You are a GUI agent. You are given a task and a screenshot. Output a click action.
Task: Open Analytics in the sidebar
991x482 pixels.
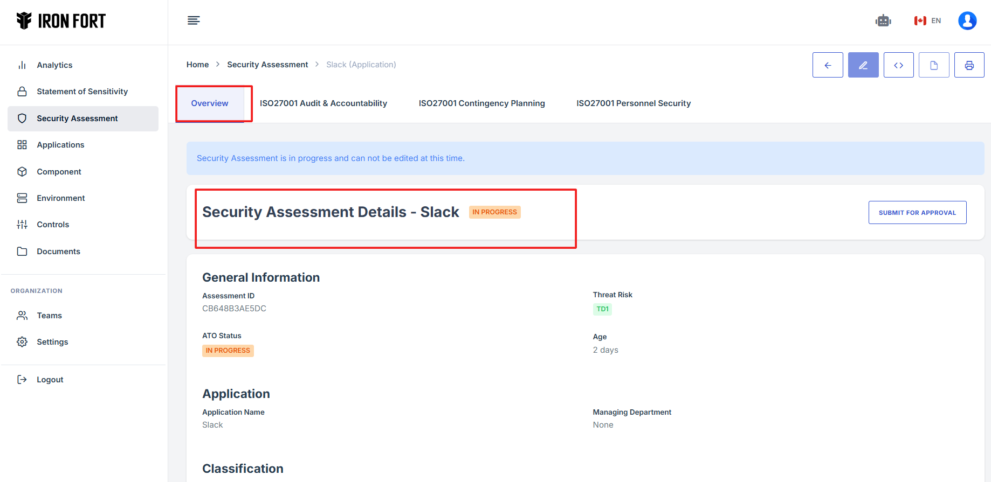[54, 65]
